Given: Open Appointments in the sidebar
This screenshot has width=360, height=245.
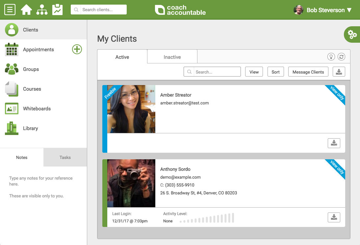Looking at the screenshot, I should click(39, 50).
